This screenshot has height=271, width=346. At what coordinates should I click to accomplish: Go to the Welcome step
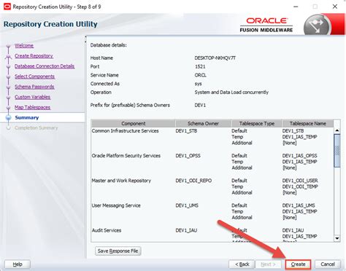[x=24, y=46]
